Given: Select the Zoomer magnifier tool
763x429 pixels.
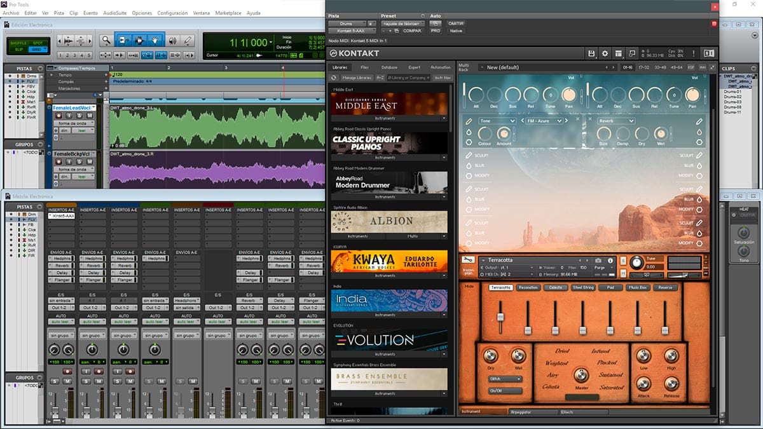Looking at the screenshot, I should (106, 40).
